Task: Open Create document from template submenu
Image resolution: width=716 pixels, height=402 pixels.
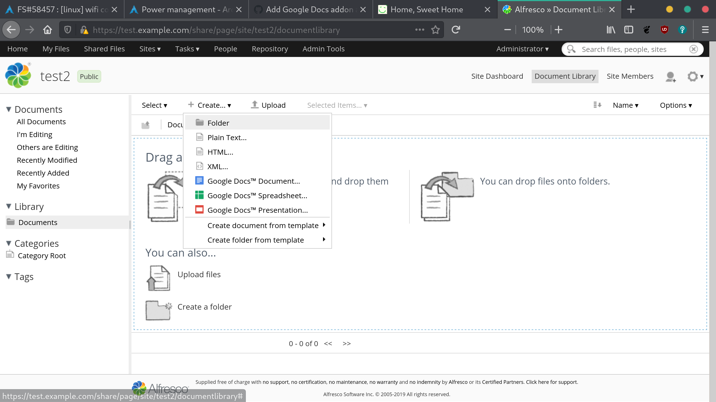Action: (x=263, y=225)
